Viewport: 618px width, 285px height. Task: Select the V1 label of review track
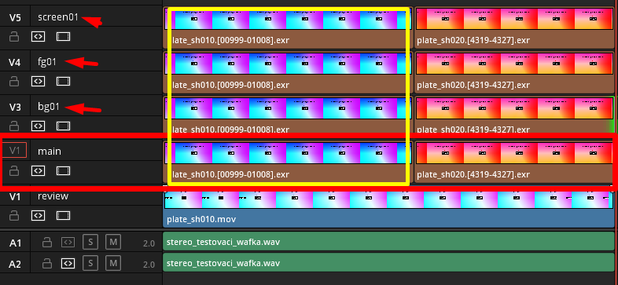[x=15, y=196]
